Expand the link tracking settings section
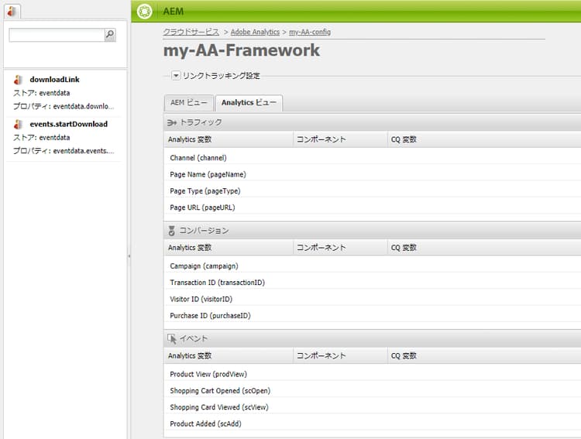581x439 pixels. pyautogui.click(x=176, y=76)
